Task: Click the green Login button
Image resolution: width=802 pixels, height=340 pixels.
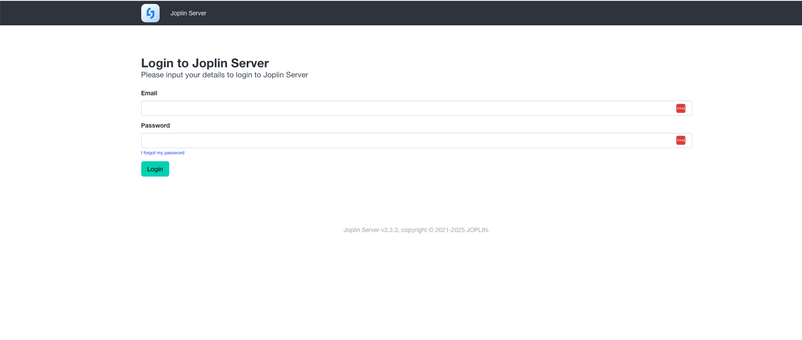Action: coord(155,169)
